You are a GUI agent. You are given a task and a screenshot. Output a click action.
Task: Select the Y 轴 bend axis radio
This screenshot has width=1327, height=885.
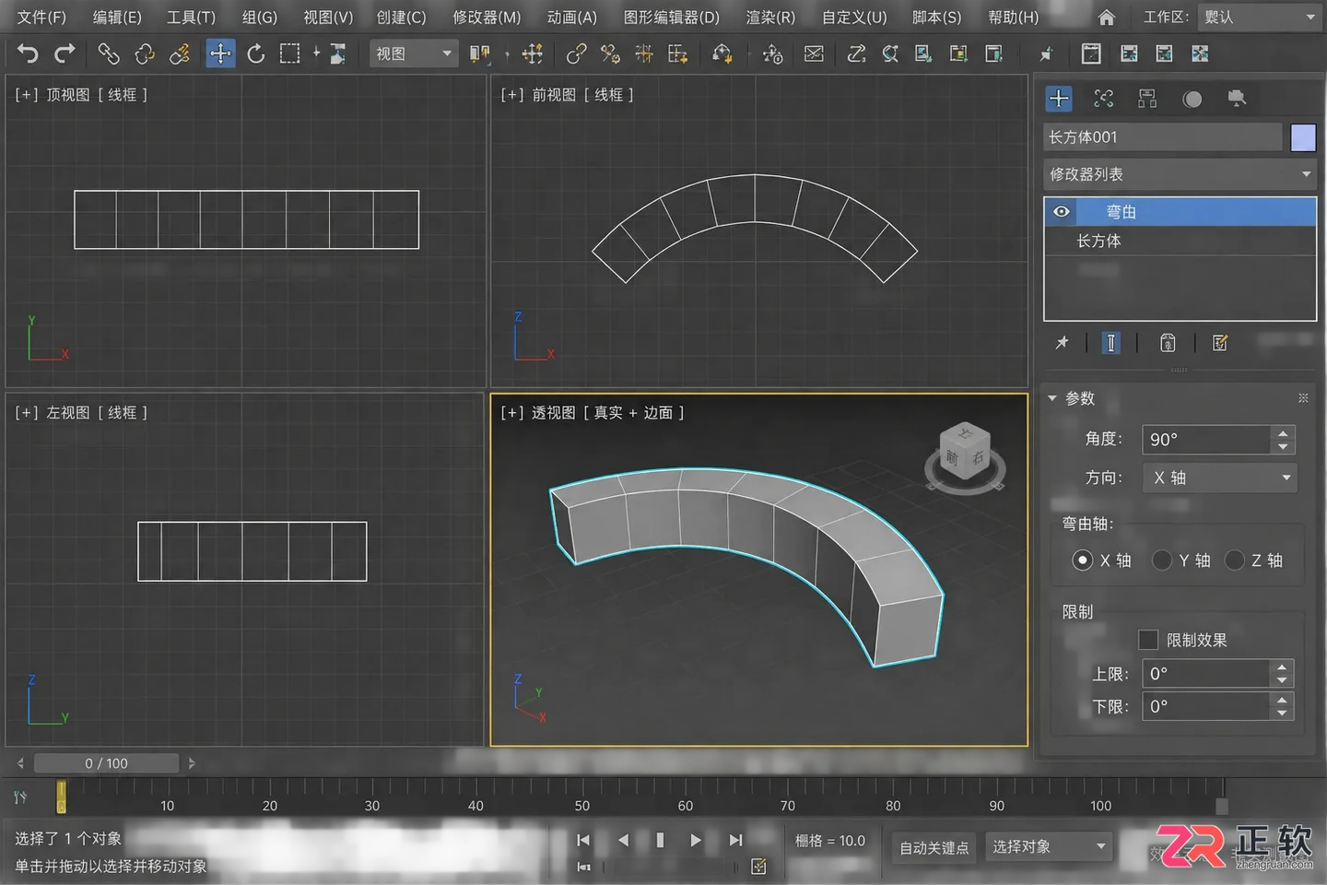1162,560
